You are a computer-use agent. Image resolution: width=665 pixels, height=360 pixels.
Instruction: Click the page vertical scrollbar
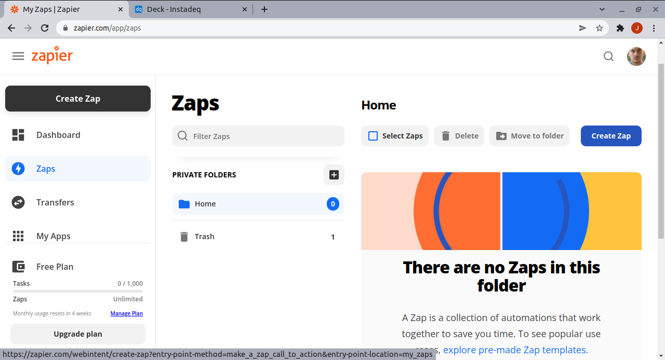point(661,150)
